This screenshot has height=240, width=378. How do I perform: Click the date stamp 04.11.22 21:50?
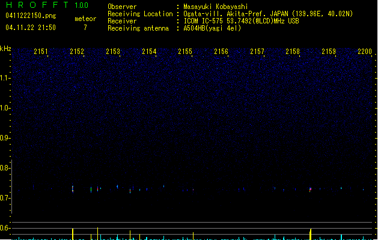(x=31, y=28)
